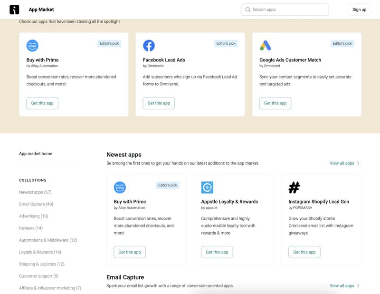Click featured Buy with Prime title
The height and width of the screenshot is (294, 380).
(x=42, y=60)
